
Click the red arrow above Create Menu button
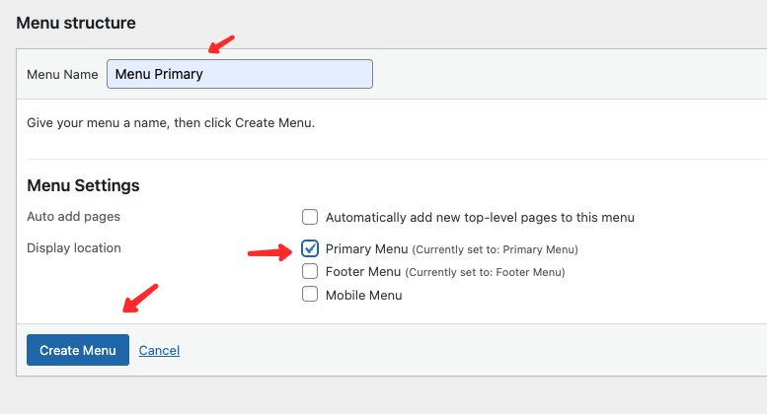139,298
